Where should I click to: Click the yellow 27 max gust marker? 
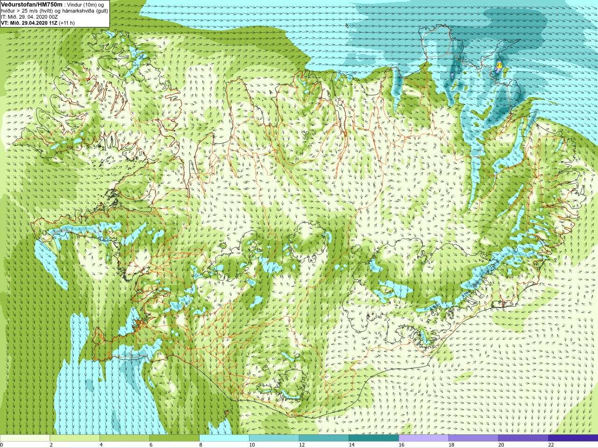point(499,65)
